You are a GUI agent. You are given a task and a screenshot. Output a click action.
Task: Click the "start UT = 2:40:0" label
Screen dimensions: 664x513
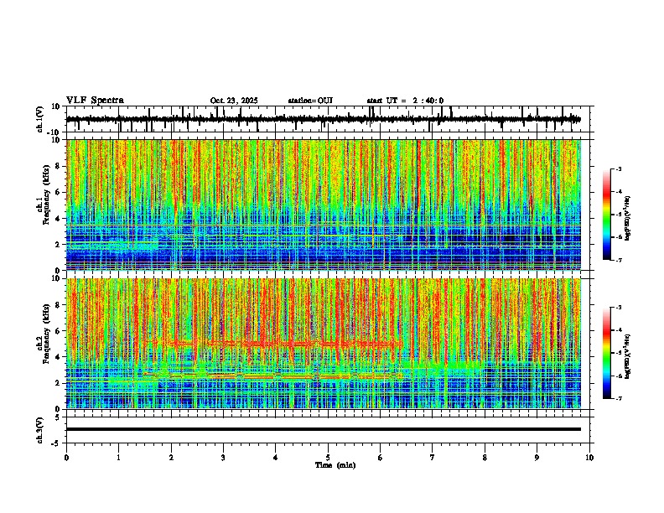(405, 101)
